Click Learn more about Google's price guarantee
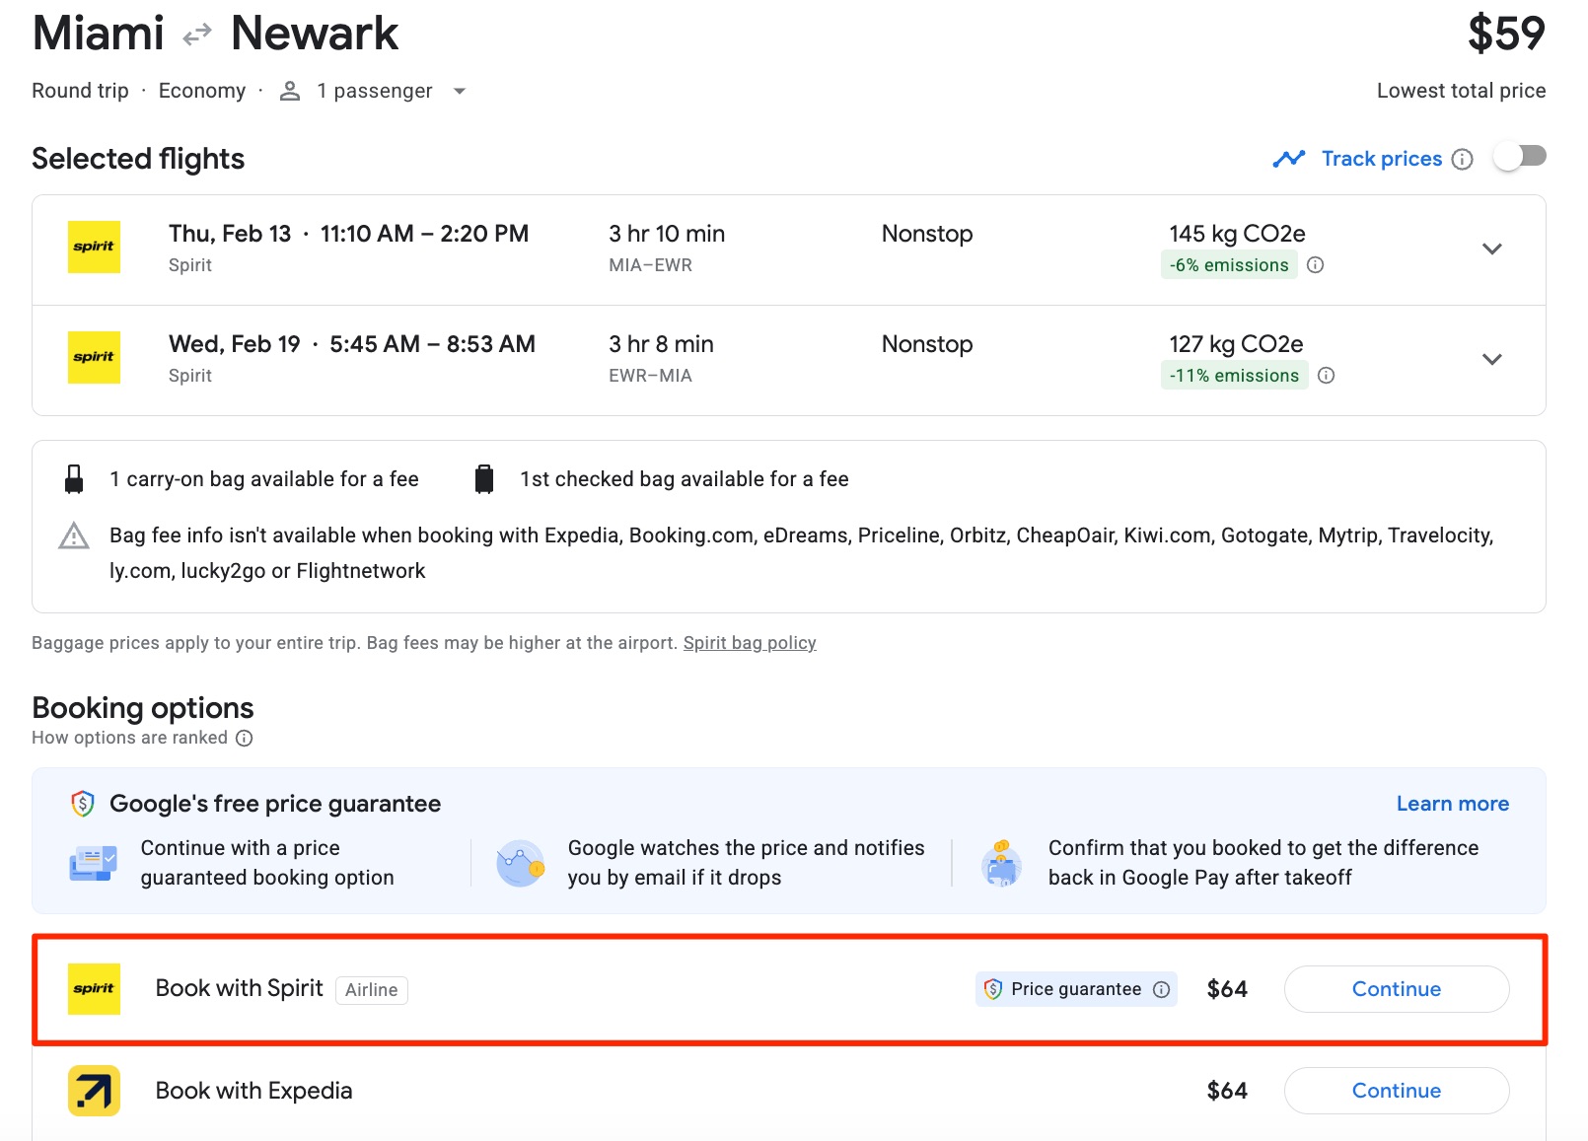The width and height of the screenshot is (1588, 1141). 1451,803
